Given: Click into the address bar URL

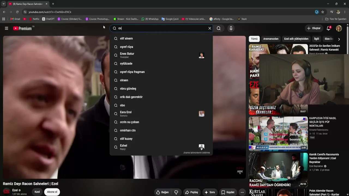Looking at the screenshot, I should (x=50, y=12).
